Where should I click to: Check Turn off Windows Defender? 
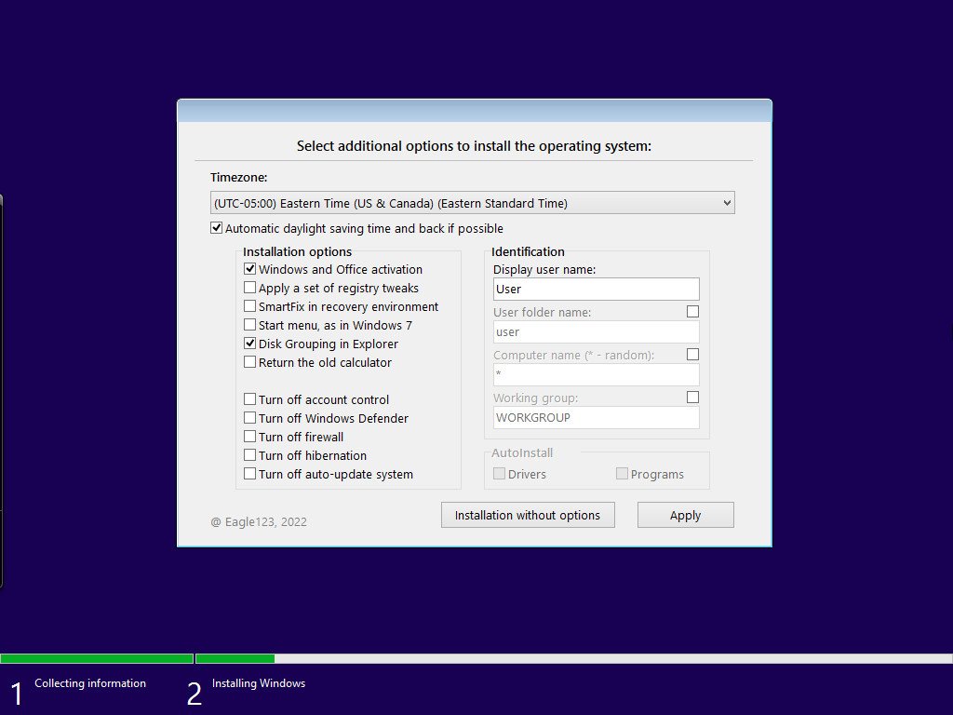249,418
